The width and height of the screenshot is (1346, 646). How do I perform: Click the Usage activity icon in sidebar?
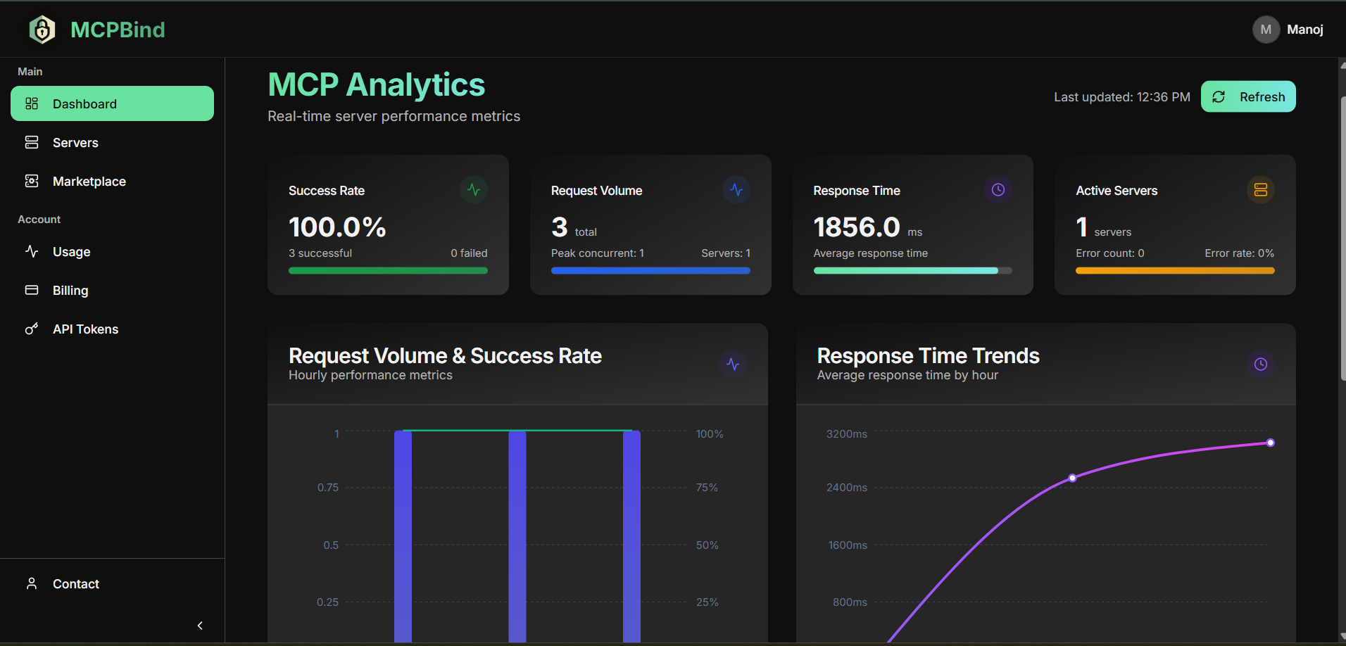coord(32,251)
